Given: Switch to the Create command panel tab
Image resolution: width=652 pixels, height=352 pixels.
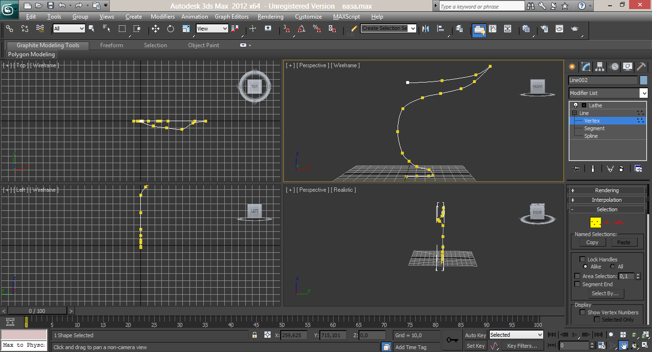Looking at the screenshot, I should click(x=572, y=66).
